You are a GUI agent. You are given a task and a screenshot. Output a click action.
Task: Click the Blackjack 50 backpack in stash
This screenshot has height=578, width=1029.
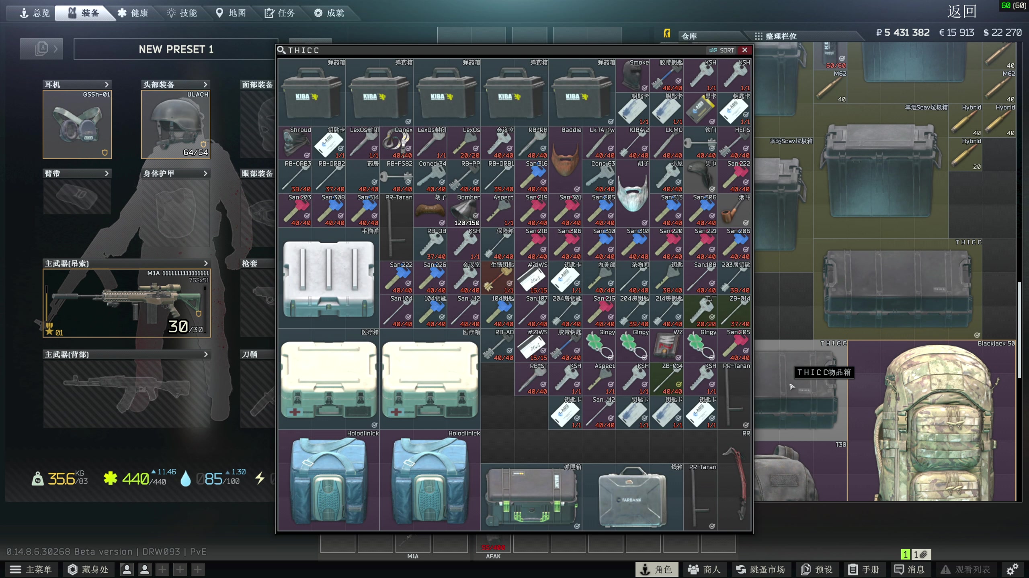pos(932,421)
